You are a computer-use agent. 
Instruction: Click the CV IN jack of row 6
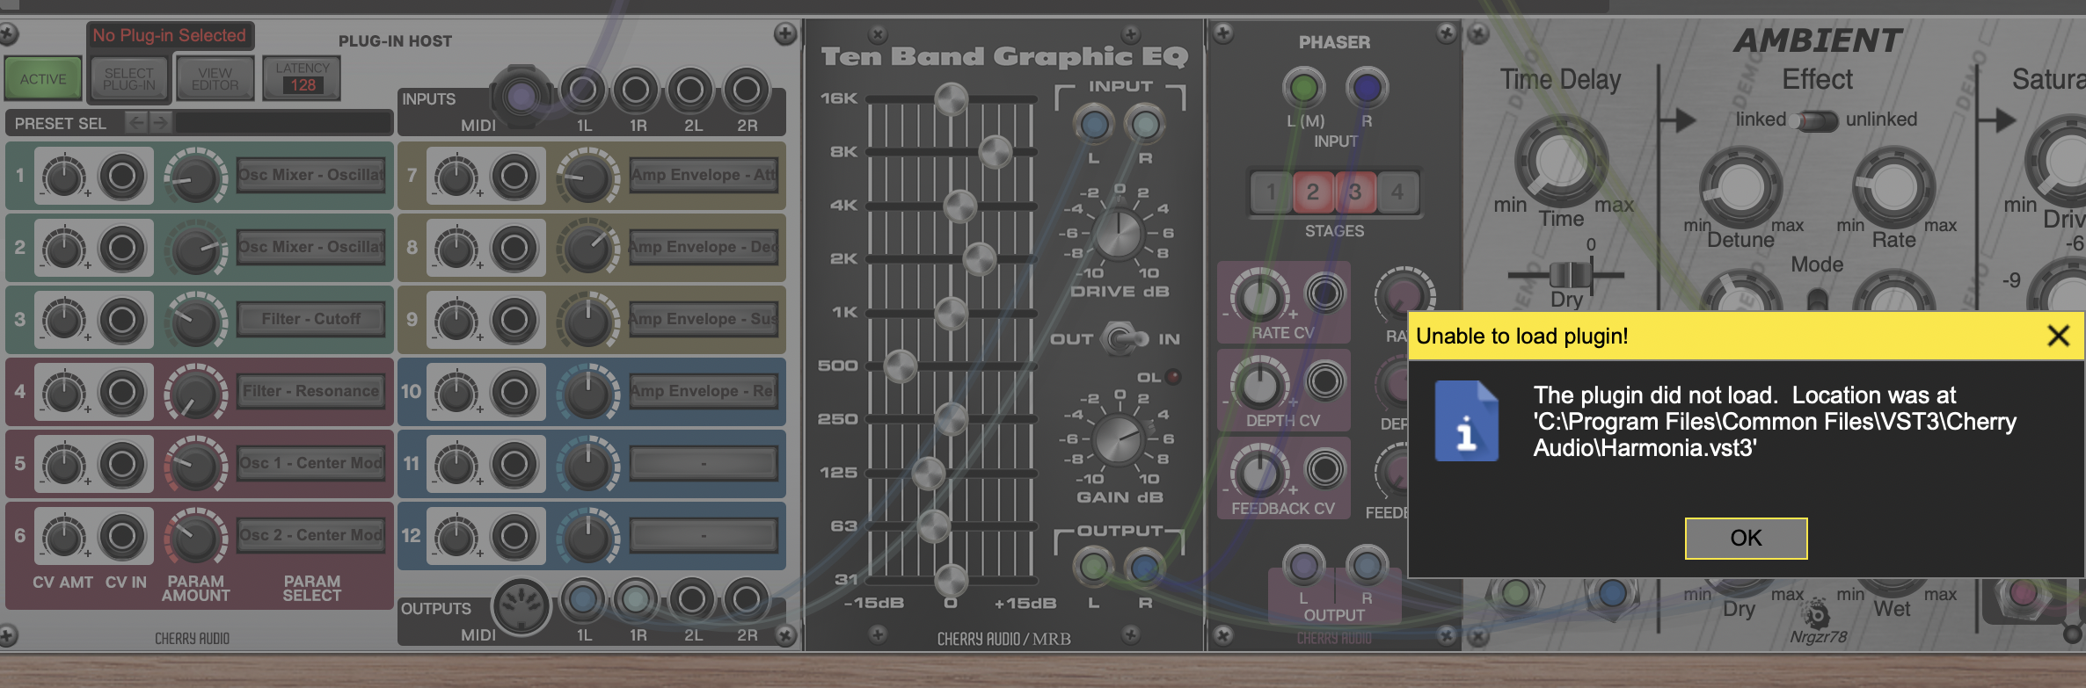click(122, 536)
